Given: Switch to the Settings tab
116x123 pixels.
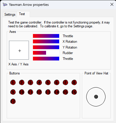Looking at the screenshot, I should [x=10, y=15].
